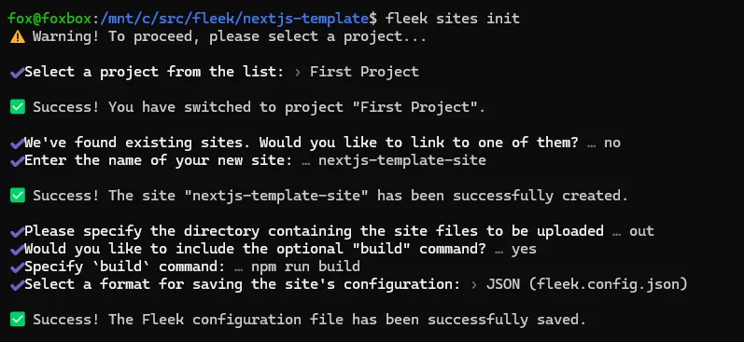This screenshot has height=342, width=744.
Task: Click the 'out' directory answer
Action: [641, 231]
